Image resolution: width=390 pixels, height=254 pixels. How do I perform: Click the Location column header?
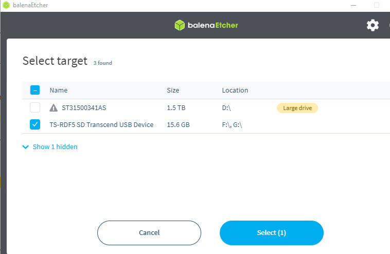(235, 90)
